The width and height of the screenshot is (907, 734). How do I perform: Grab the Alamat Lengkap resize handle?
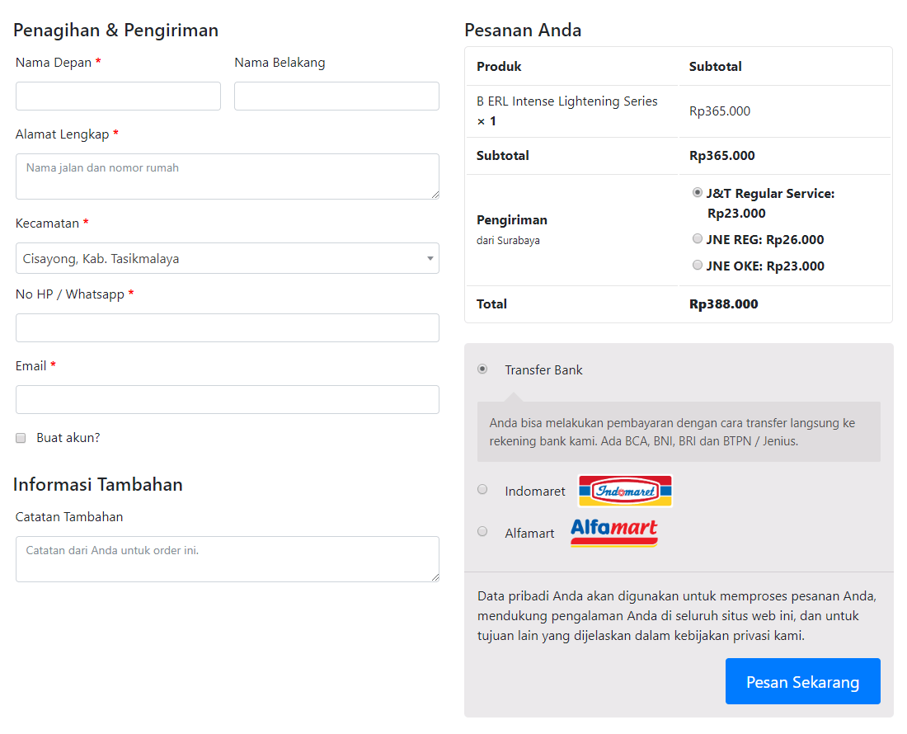click(435, 195)
